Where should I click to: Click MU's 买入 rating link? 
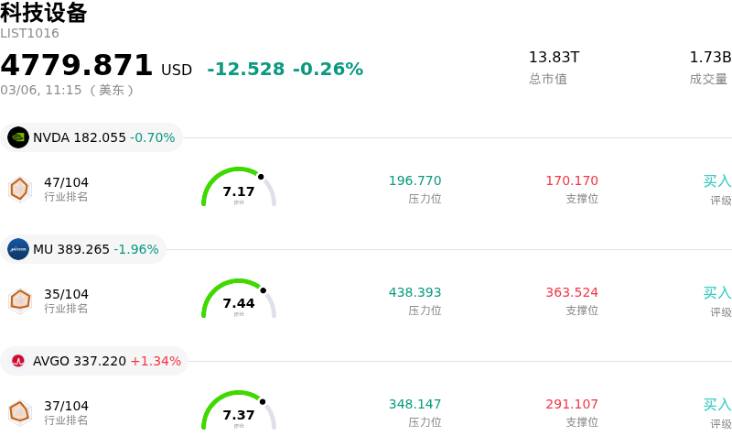pyautogui.click(x=716, y=293)
